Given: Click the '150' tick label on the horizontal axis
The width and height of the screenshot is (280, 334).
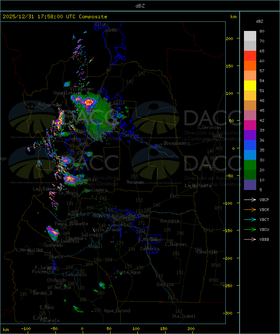Looking at the screenshot, I should pyautogui.click(x=164, y=329).
